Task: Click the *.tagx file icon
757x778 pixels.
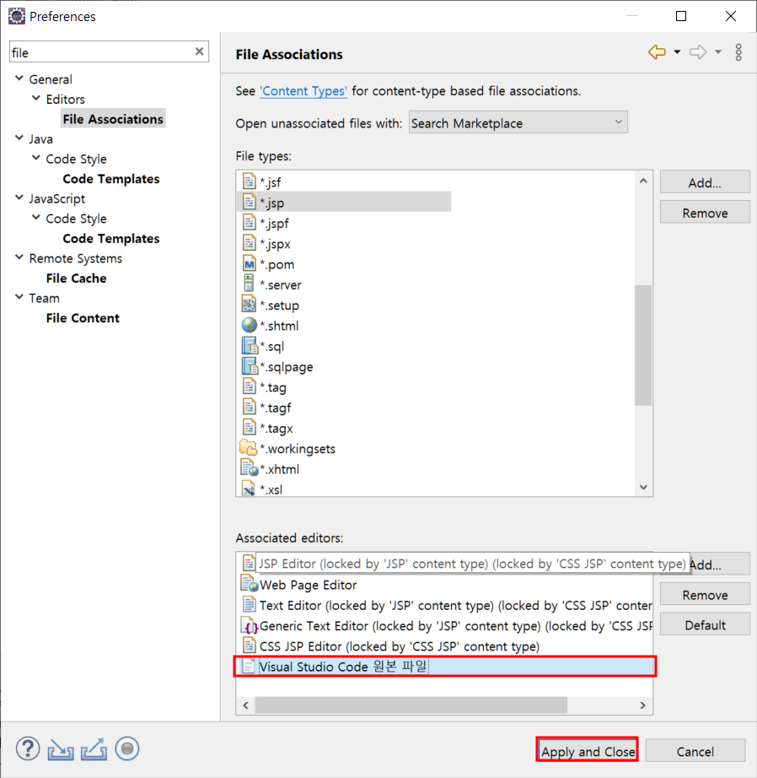Action: [249, 427]
